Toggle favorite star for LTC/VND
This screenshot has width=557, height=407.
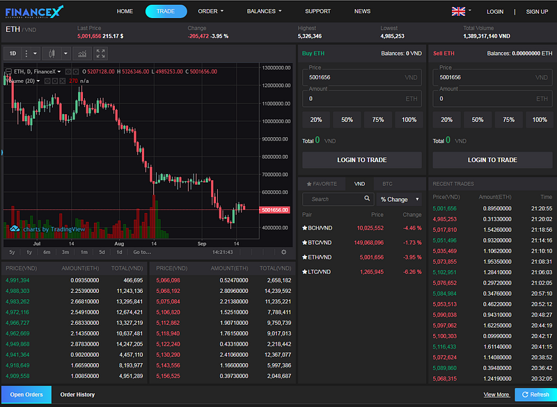(304, 272)
